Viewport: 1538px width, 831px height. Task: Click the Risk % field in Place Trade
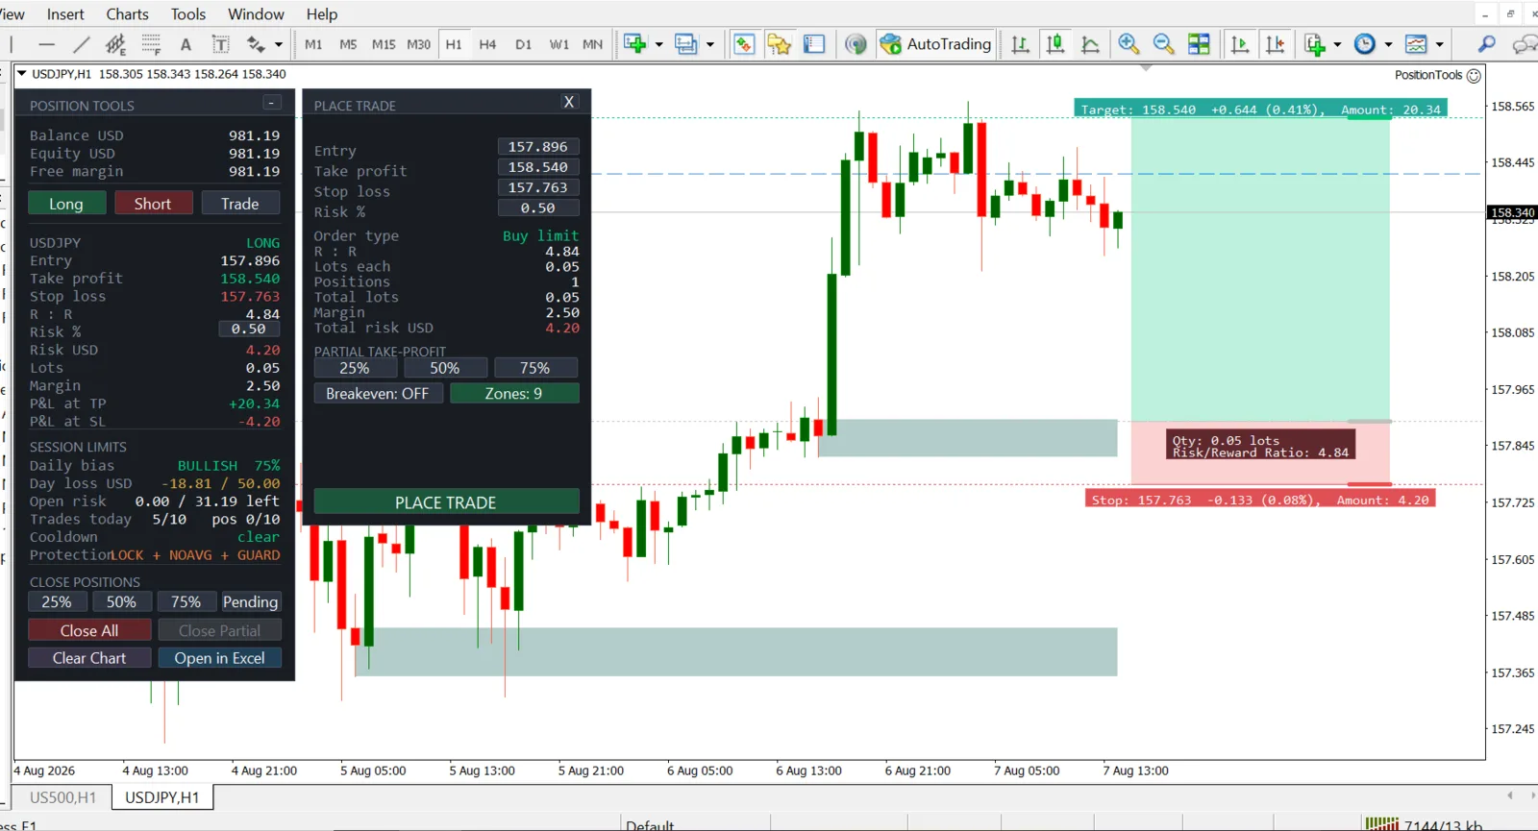point(538,208)
